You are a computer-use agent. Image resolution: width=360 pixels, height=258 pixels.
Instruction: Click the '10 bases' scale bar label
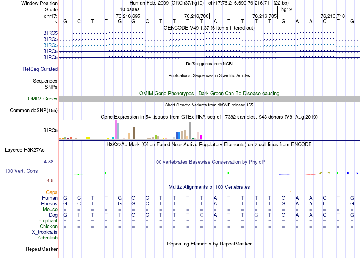coord(130,9)
